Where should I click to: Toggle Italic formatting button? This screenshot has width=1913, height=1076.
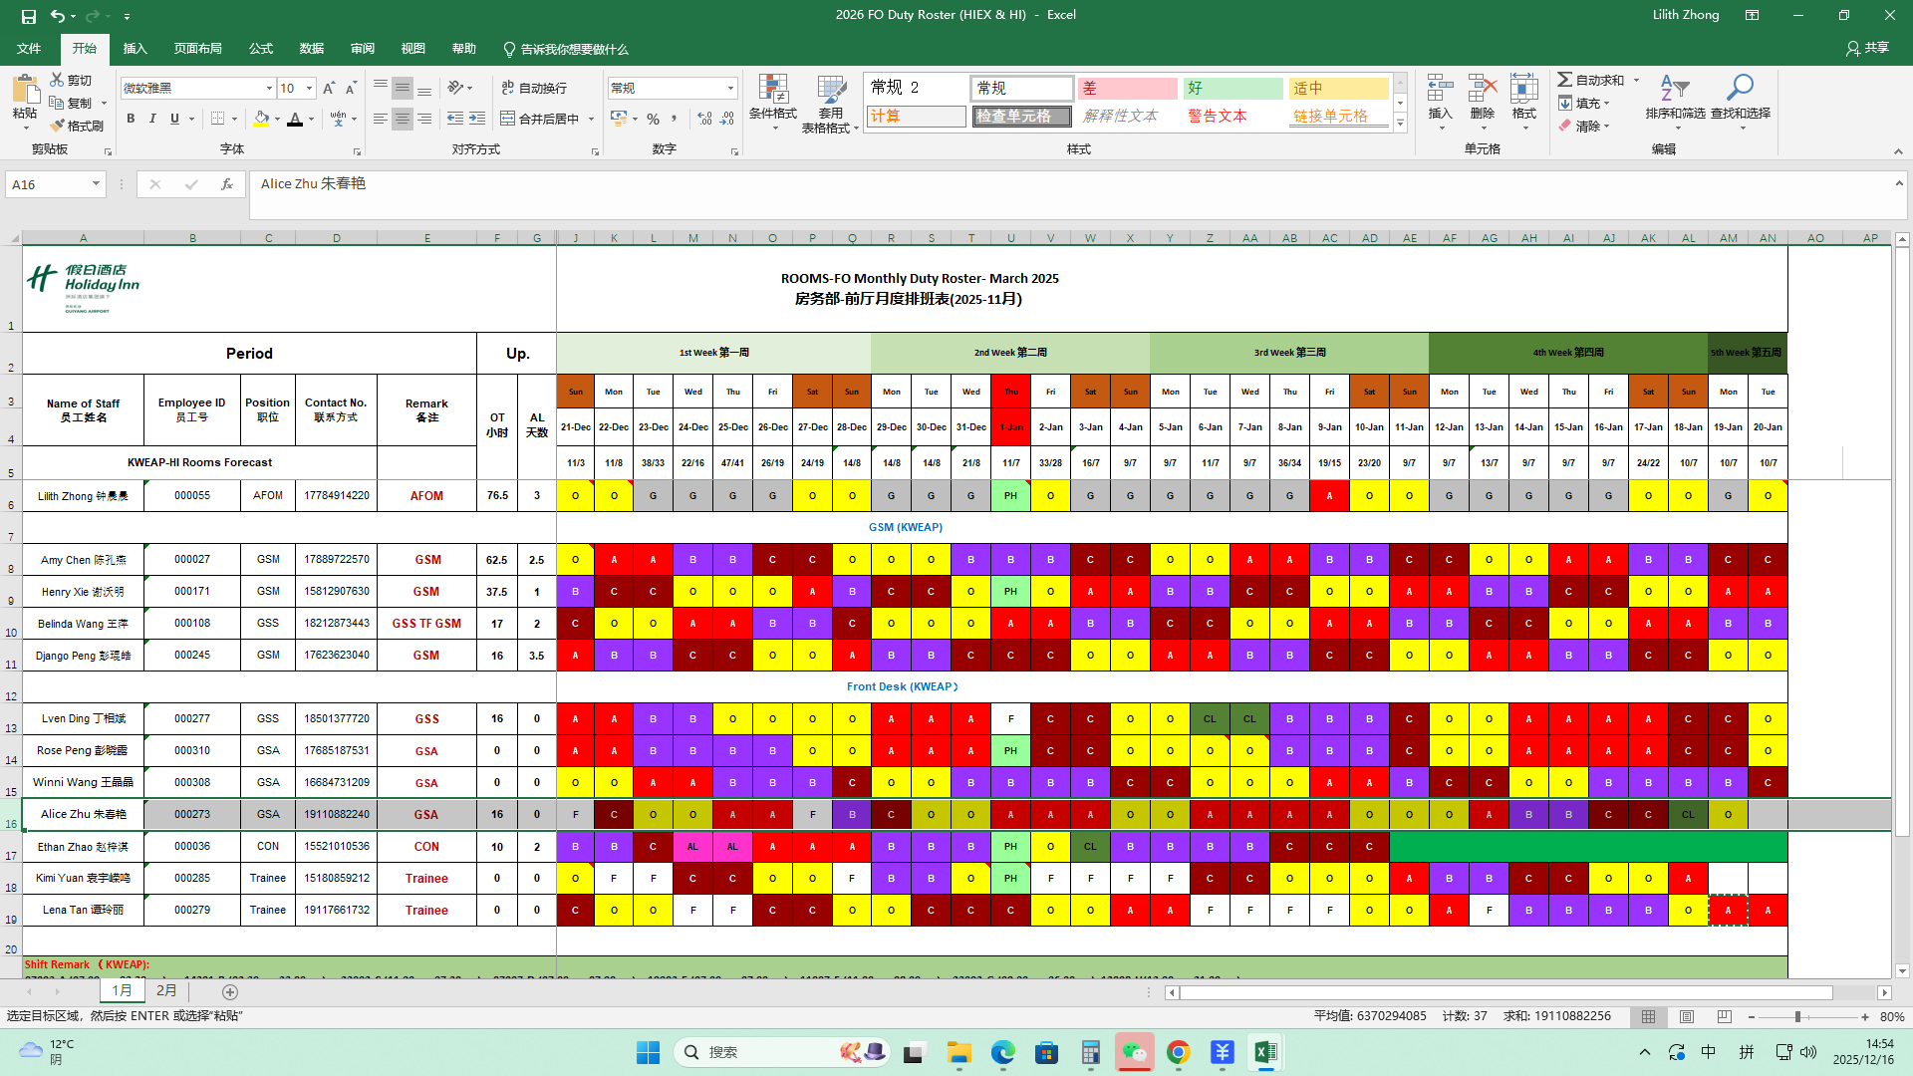tap(152, 119)
